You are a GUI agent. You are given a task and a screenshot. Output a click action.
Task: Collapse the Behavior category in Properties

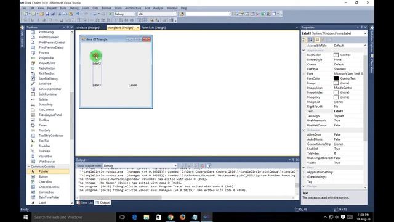[304, 130]
